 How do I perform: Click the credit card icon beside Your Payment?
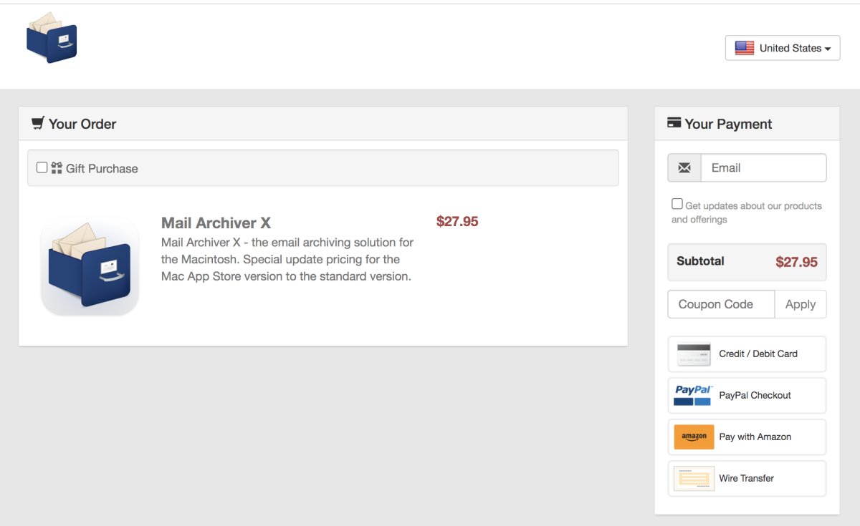[674, 123]
